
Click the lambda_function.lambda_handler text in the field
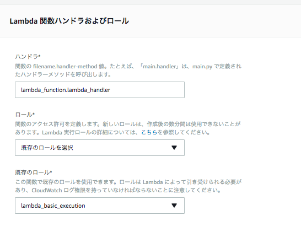click(x=66, y=90)
